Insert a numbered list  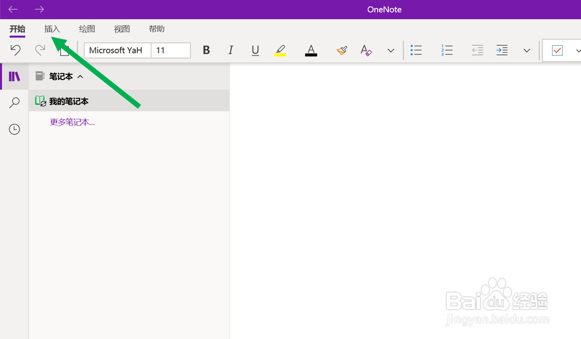tap(447, 50)
